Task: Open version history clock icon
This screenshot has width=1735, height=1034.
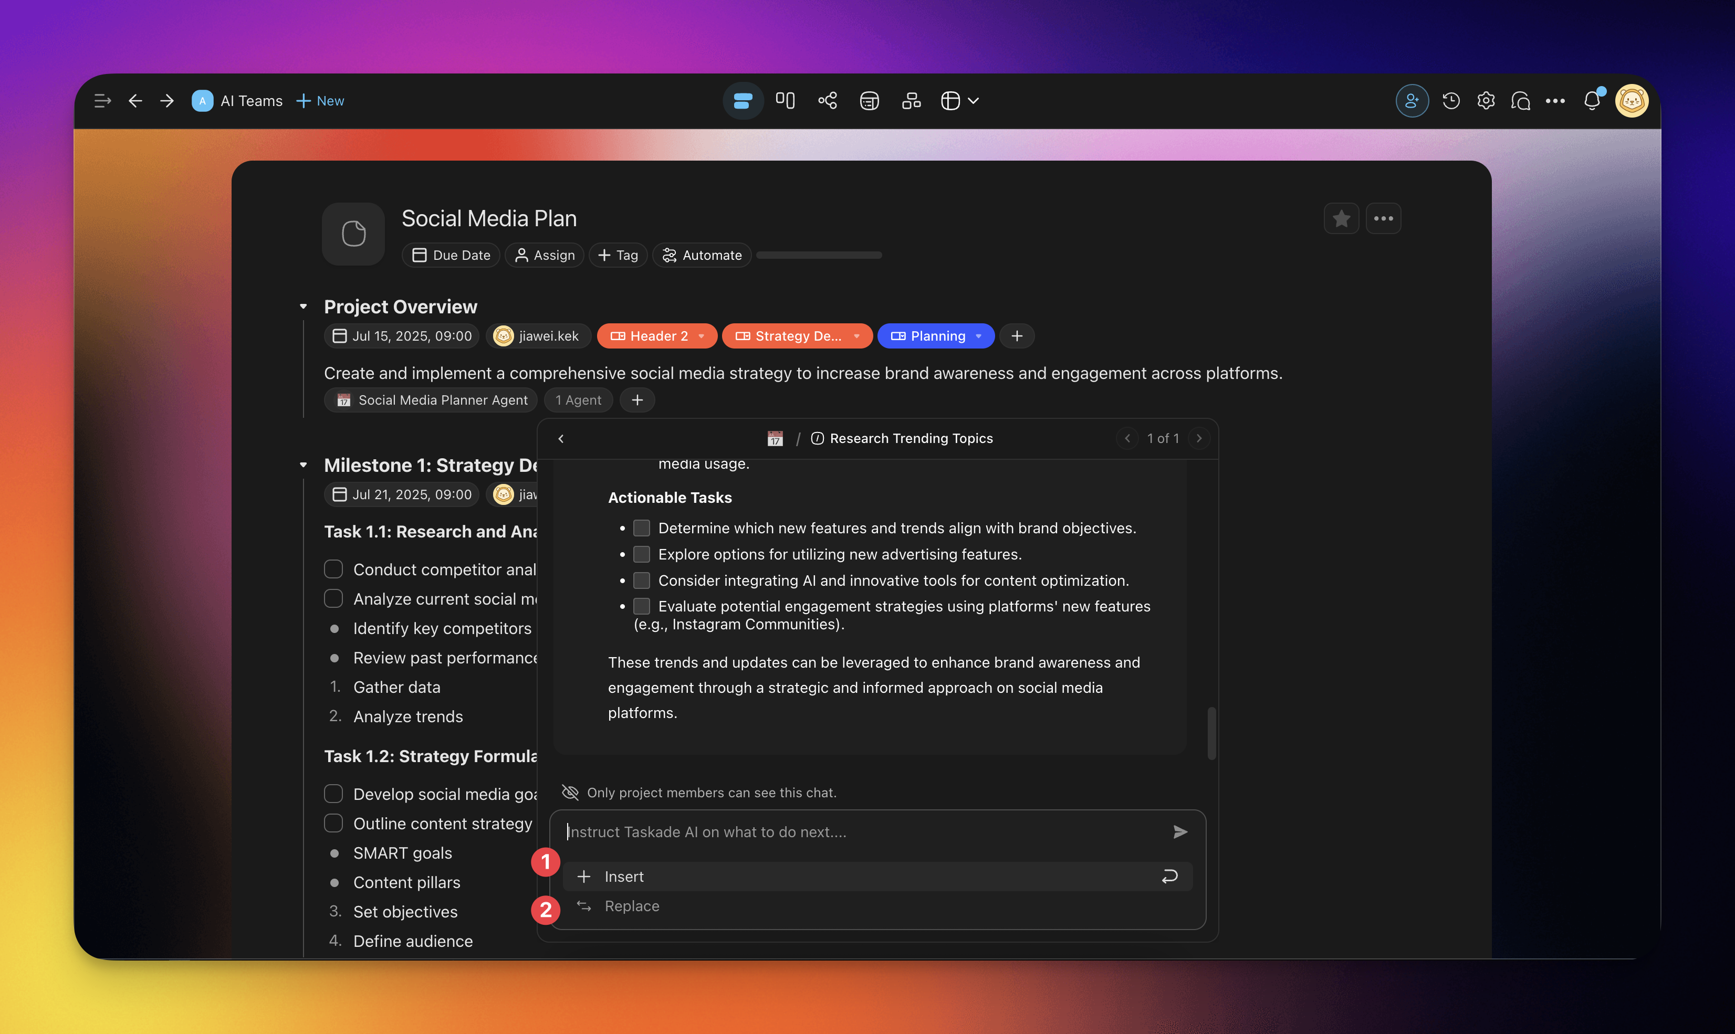Action: pos(1451,101)
